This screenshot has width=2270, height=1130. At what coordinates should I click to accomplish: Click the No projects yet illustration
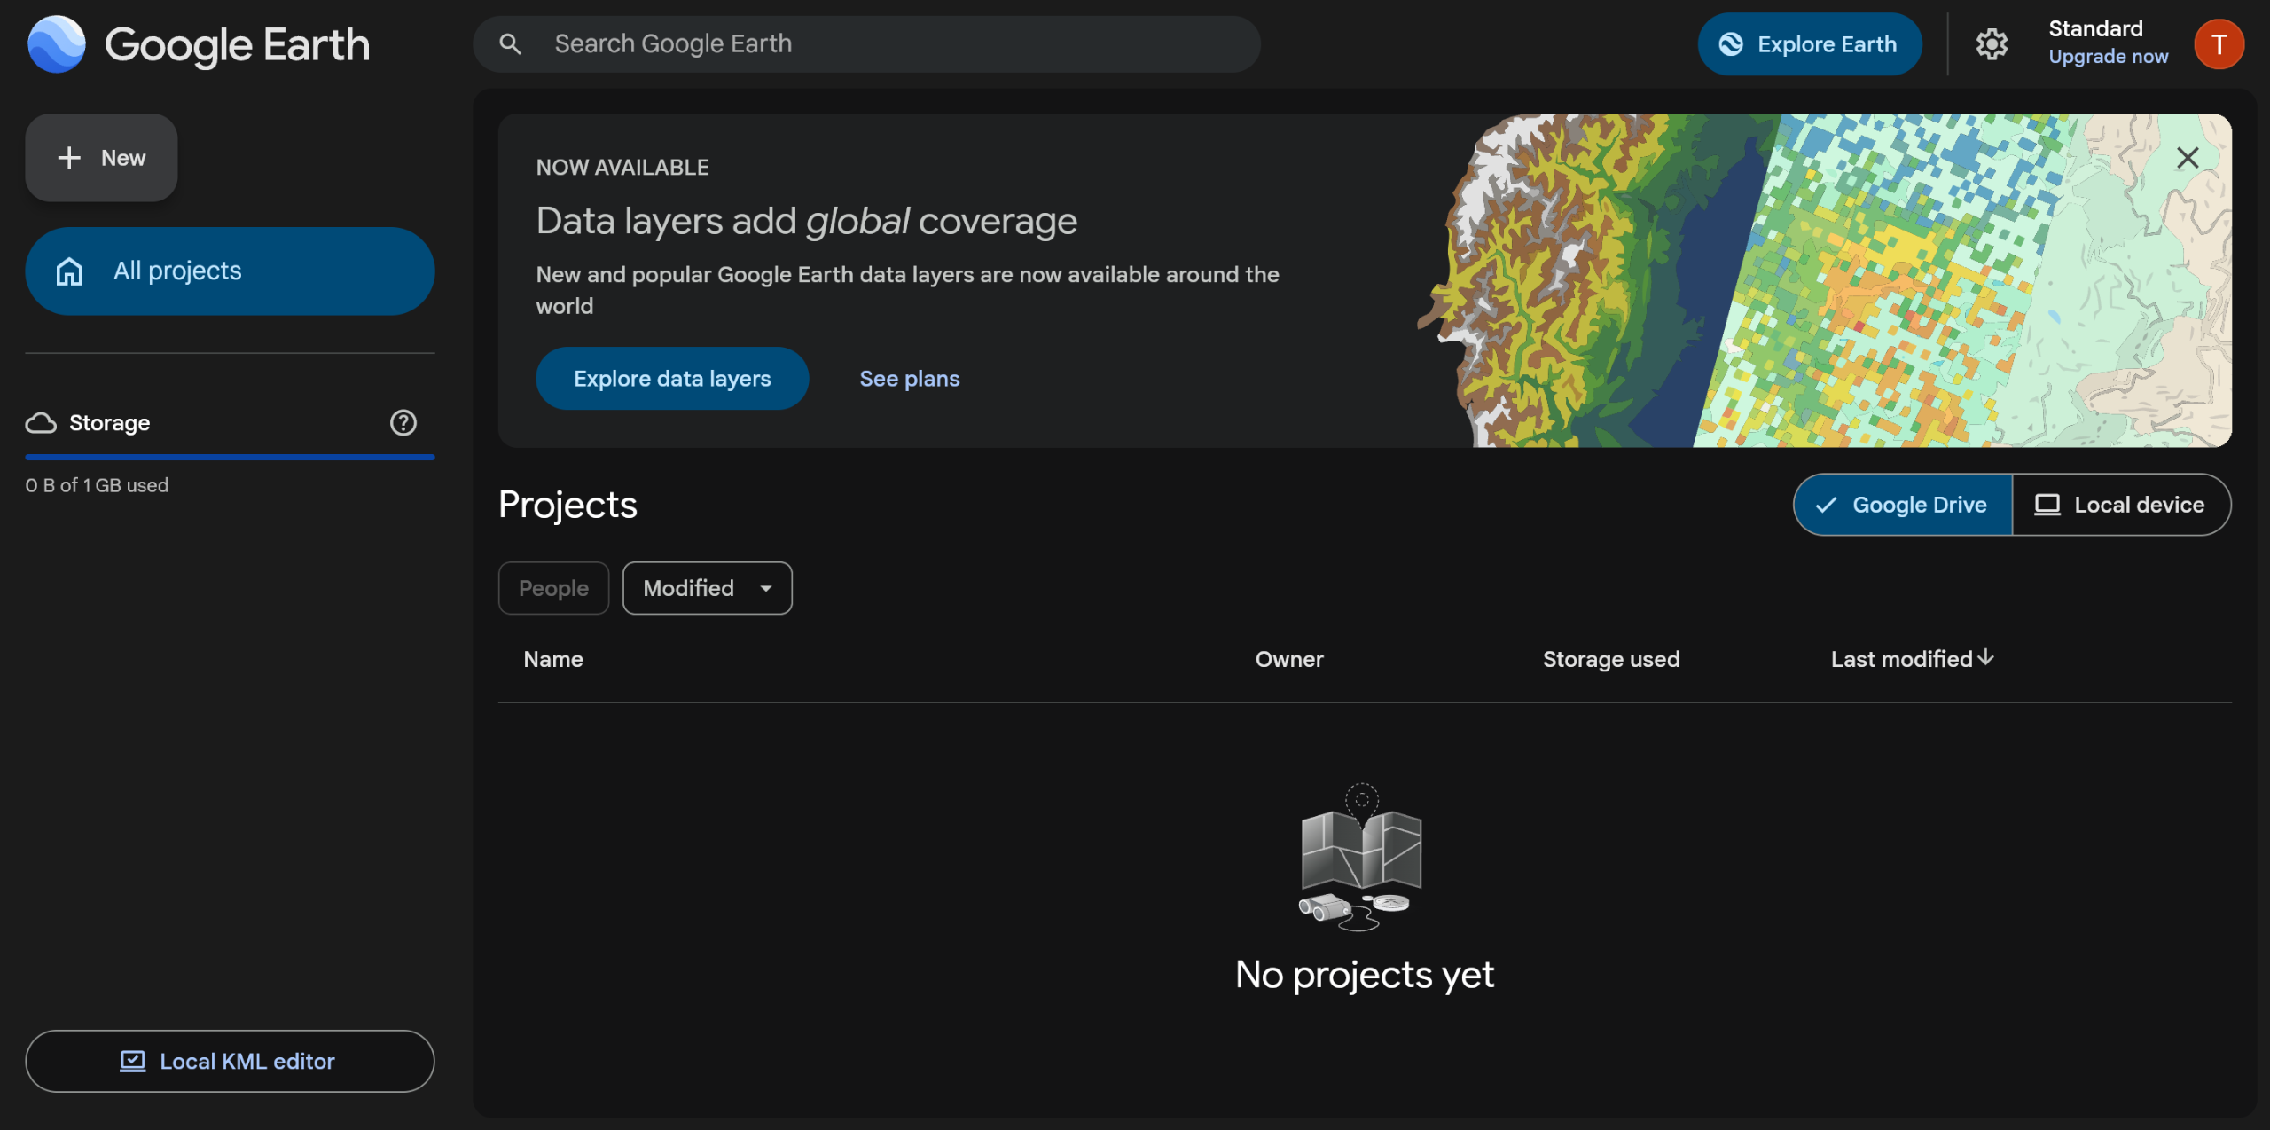click(1362, 857)
